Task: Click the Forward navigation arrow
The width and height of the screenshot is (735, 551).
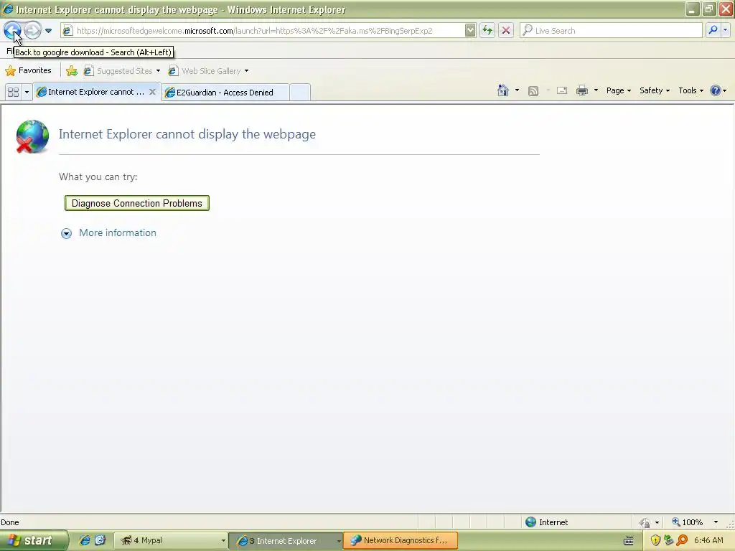Action: point(32,30)
